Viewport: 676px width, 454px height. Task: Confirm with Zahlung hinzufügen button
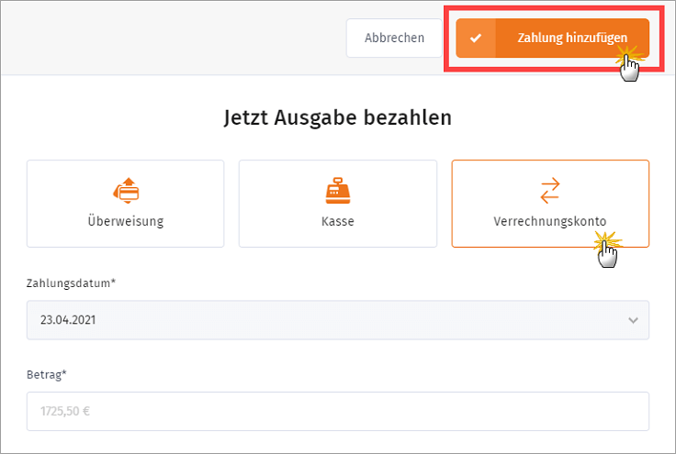point(571,39)
